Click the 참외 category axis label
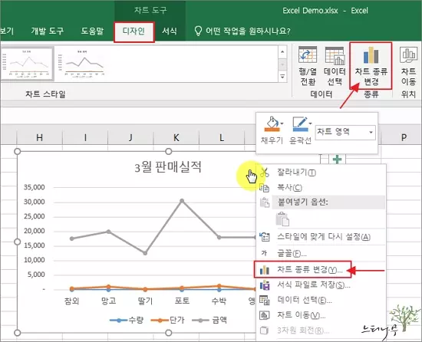This screenshot has width=422, height=342. pyautogui.click(x=71, y=301)
